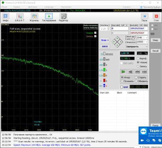Click the Sleep button

155,40
